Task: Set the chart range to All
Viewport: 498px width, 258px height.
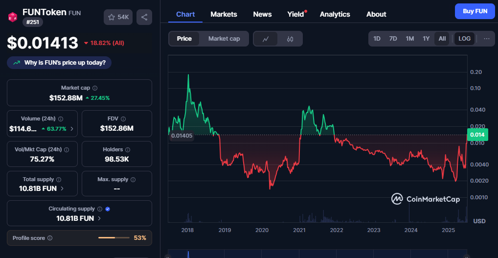Action: click(442, 39)
